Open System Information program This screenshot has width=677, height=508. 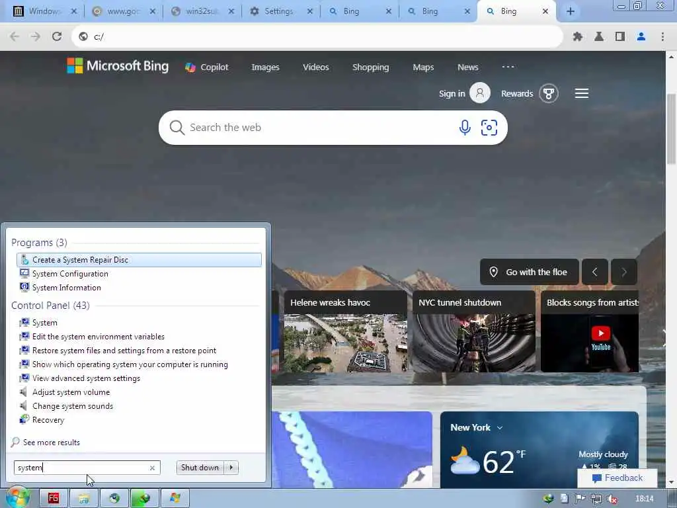tap(67, 287)
